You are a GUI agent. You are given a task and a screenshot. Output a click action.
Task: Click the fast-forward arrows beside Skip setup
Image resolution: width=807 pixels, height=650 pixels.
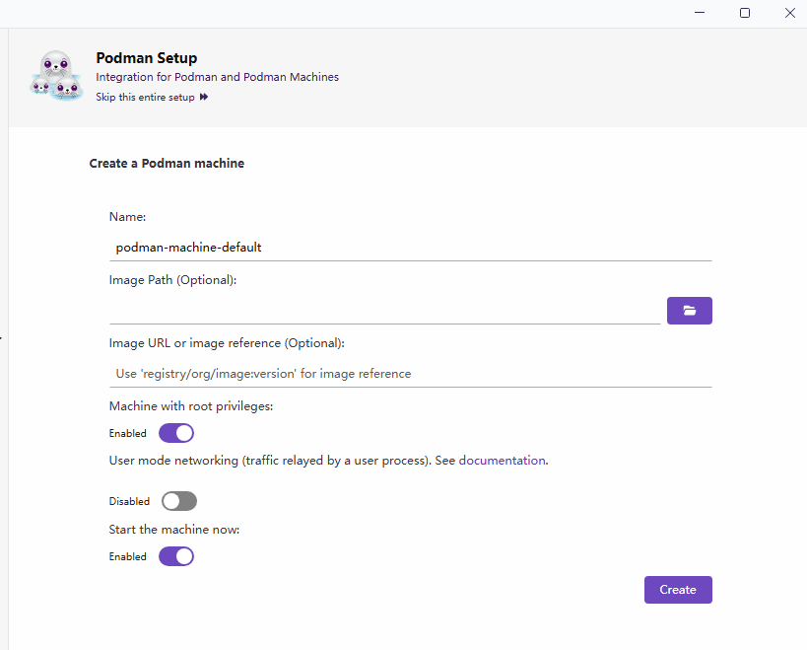[x=204, y=98]
